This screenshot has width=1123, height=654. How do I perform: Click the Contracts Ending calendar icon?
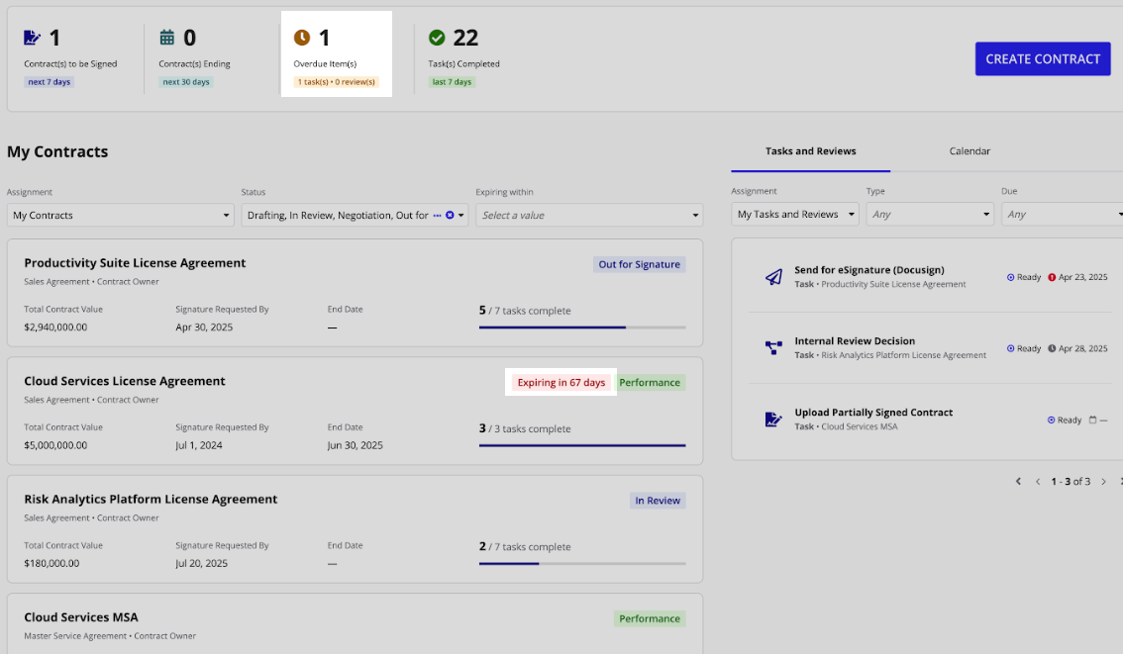167,38
